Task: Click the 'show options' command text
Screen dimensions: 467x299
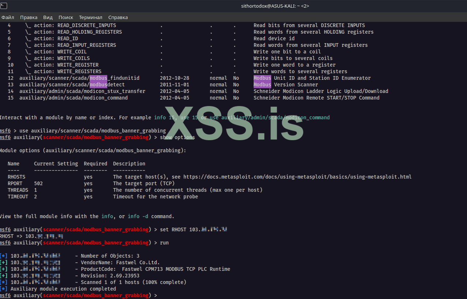Action: tap(178, 137)
